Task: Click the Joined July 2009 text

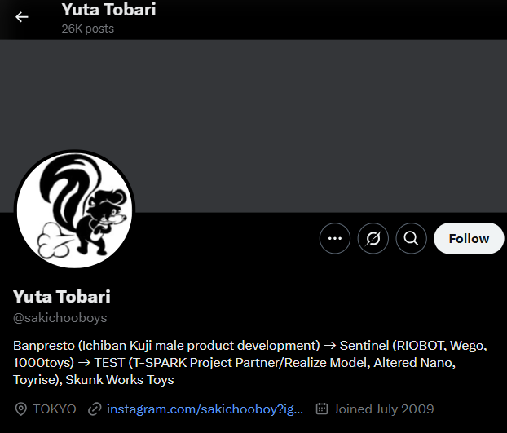Action: coord(383,409)
